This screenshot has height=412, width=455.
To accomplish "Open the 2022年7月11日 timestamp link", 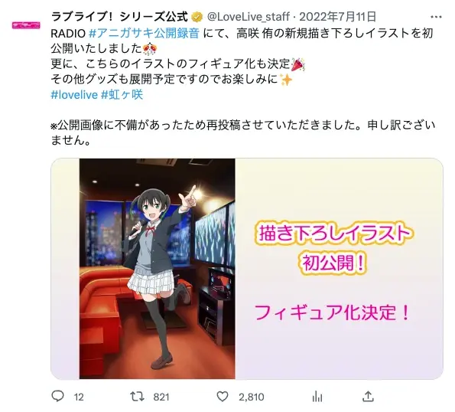I will point(338,17).
